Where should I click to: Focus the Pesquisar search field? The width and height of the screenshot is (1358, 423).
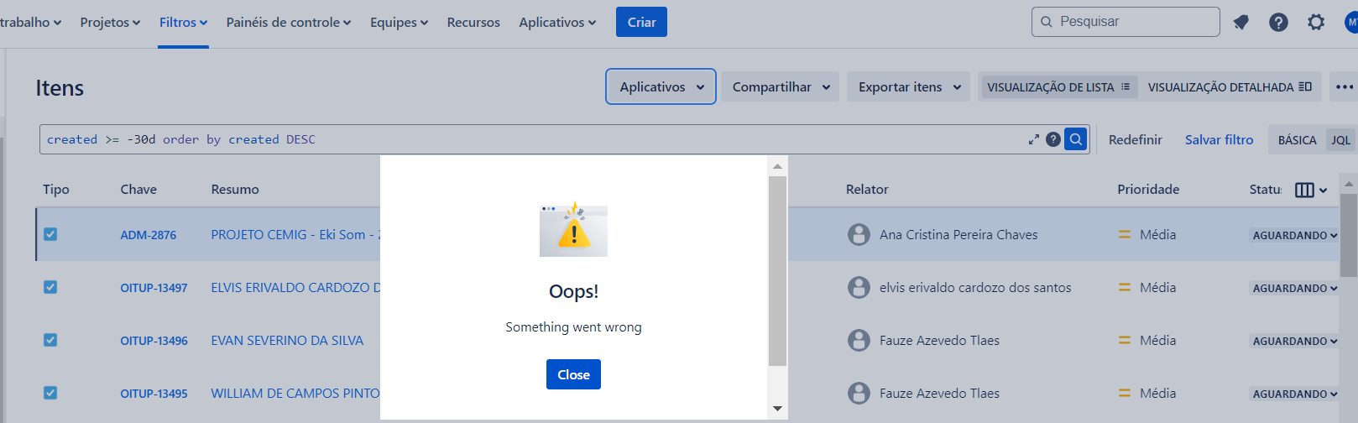point(1126,22)
